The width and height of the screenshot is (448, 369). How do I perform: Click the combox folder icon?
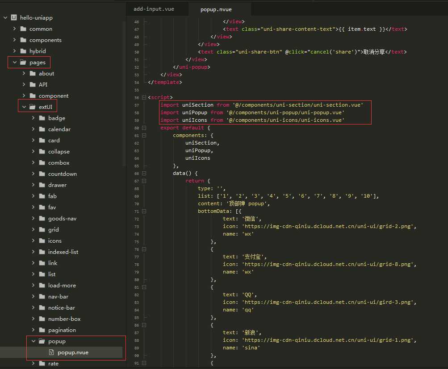coord(42,163)
